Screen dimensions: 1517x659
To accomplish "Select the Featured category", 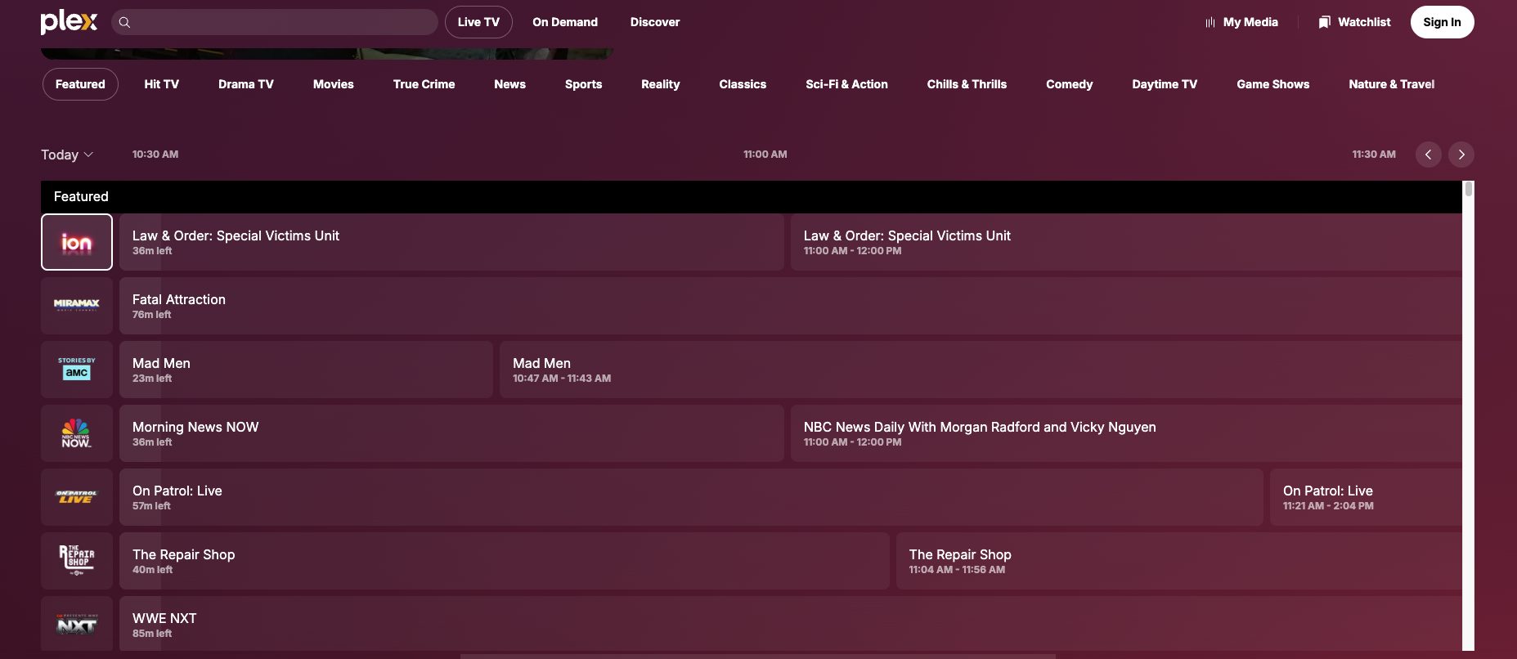I will (80, 84).
